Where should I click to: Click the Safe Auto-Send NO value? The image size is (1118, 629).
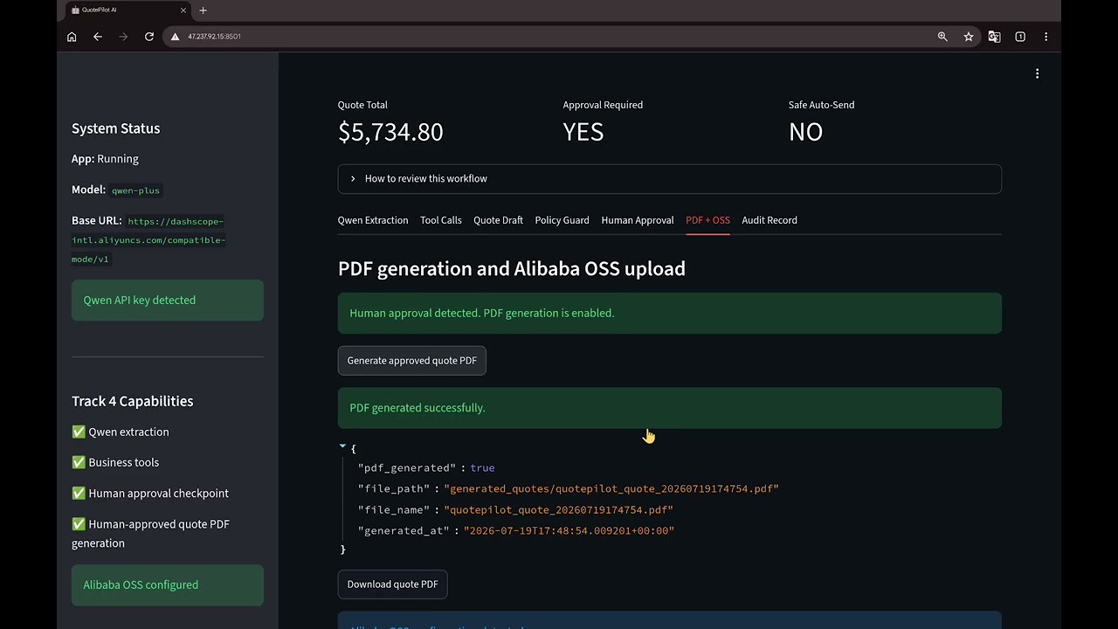coord(805,132)
